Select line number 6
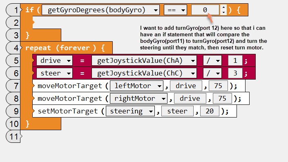Screen dimensions: 288x162 point(13,73)
